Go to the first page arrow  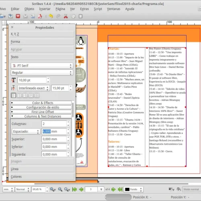pos(74,189)
